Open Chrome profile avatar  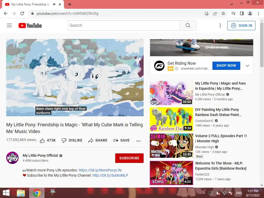pos(250,13)
